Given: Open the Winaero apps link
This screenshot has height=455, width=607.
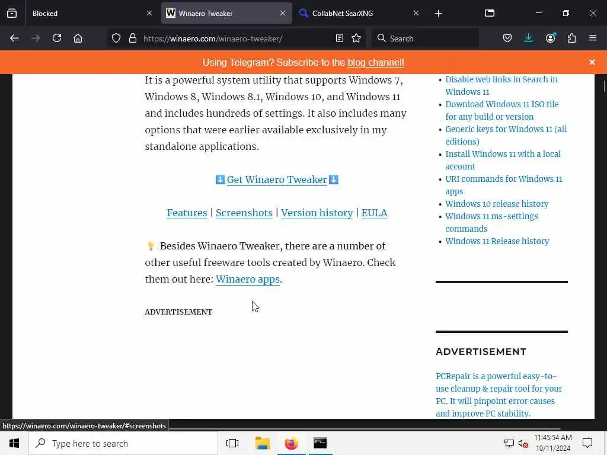Looking at the screenshot, I should tap(247, 280).
